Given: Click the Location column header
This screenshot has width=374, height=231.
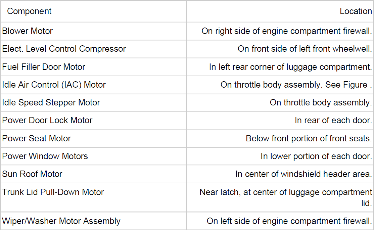Looking at the screenshot, I should click(356, 11).
